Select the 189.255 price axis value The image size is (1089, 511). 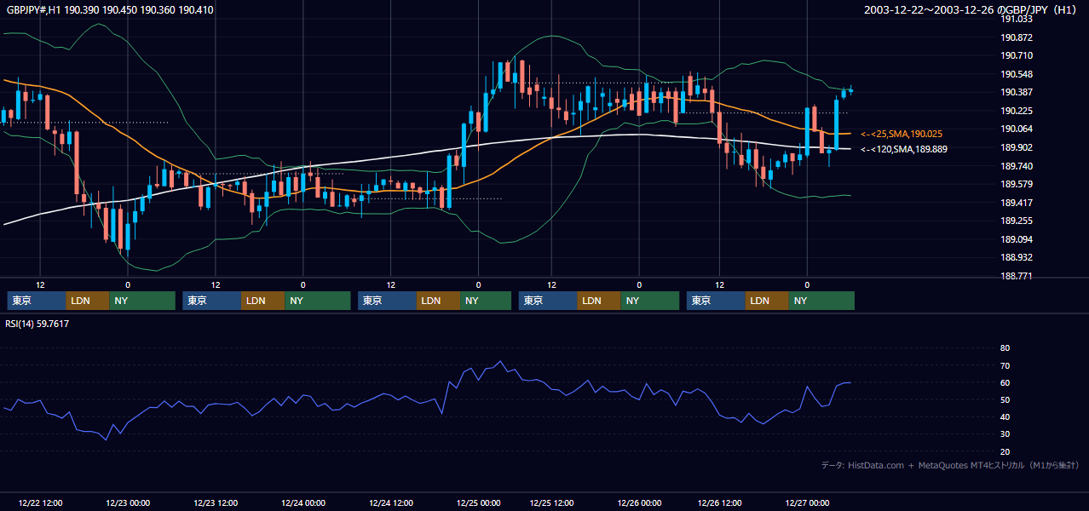coord(1017,221)
